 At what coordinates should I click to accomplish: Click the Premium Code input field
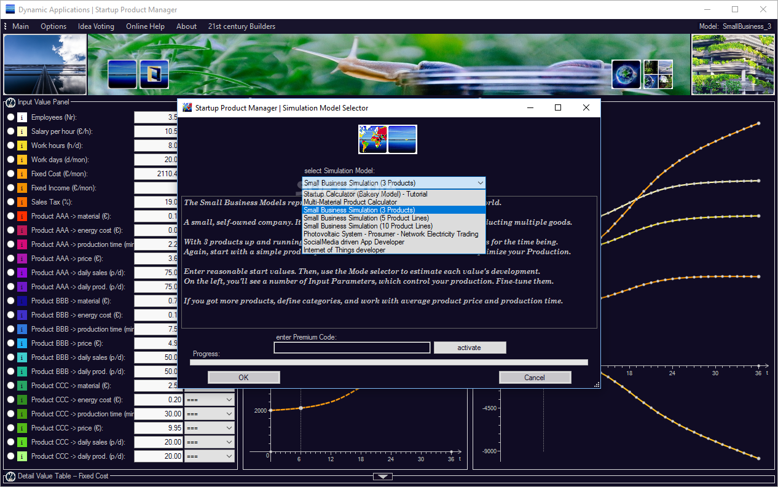click(x=352, y=348)
